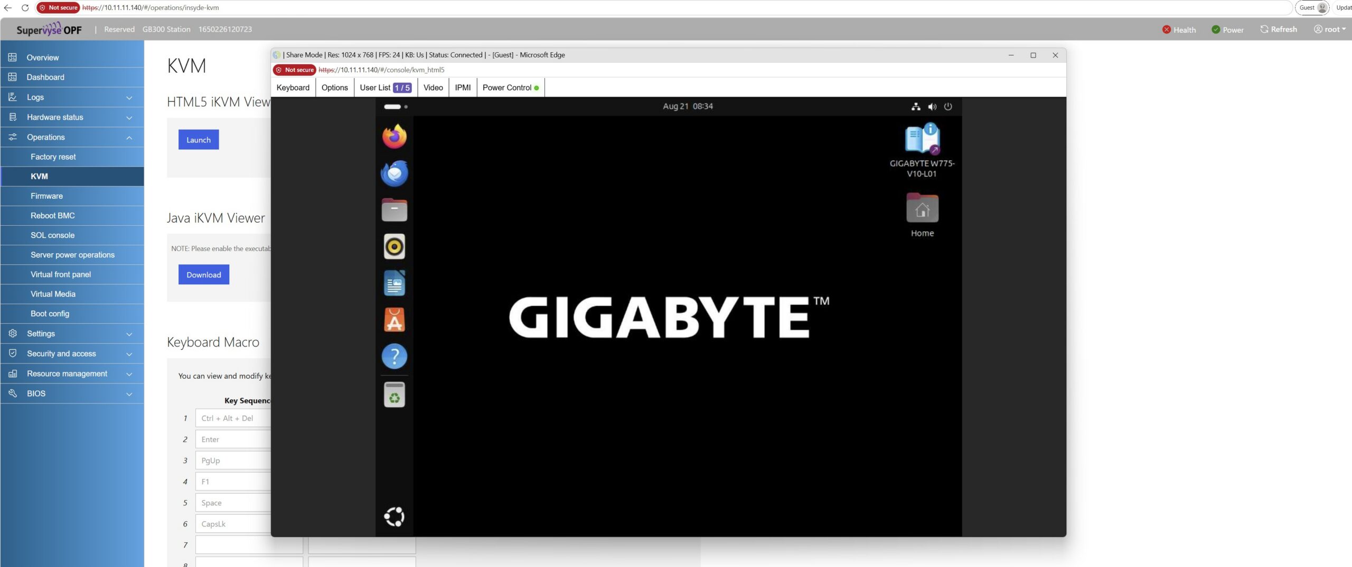Open Ubuntu Software app in the dock
The width and height of the screenshot is (1352, 567).
point(395,320)
